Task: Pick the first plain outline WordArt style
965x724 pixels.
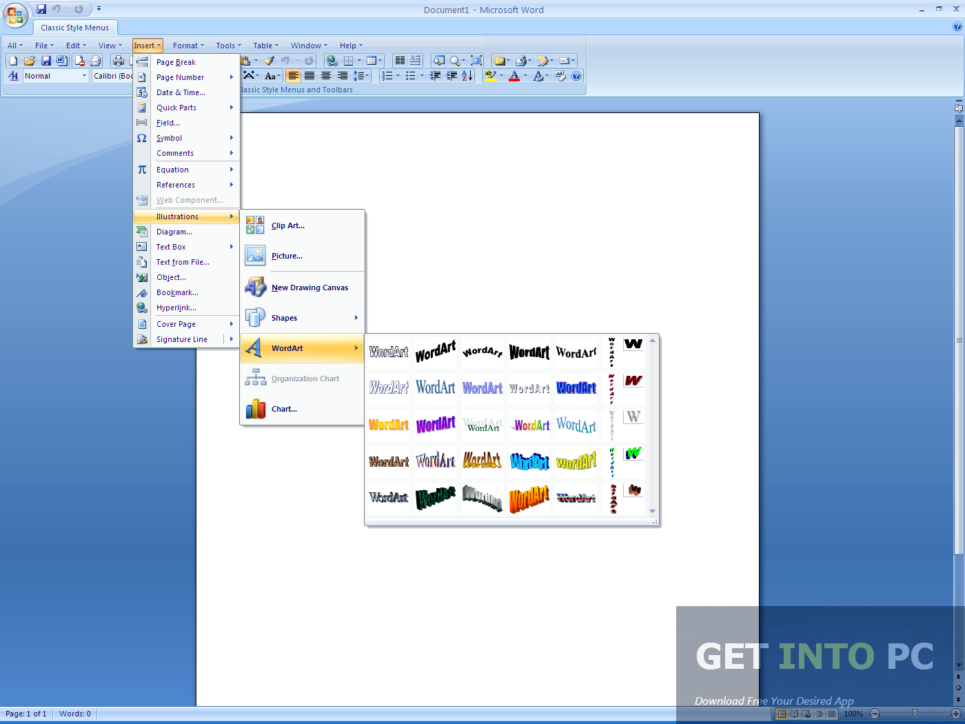Action: tap(389, 352)
